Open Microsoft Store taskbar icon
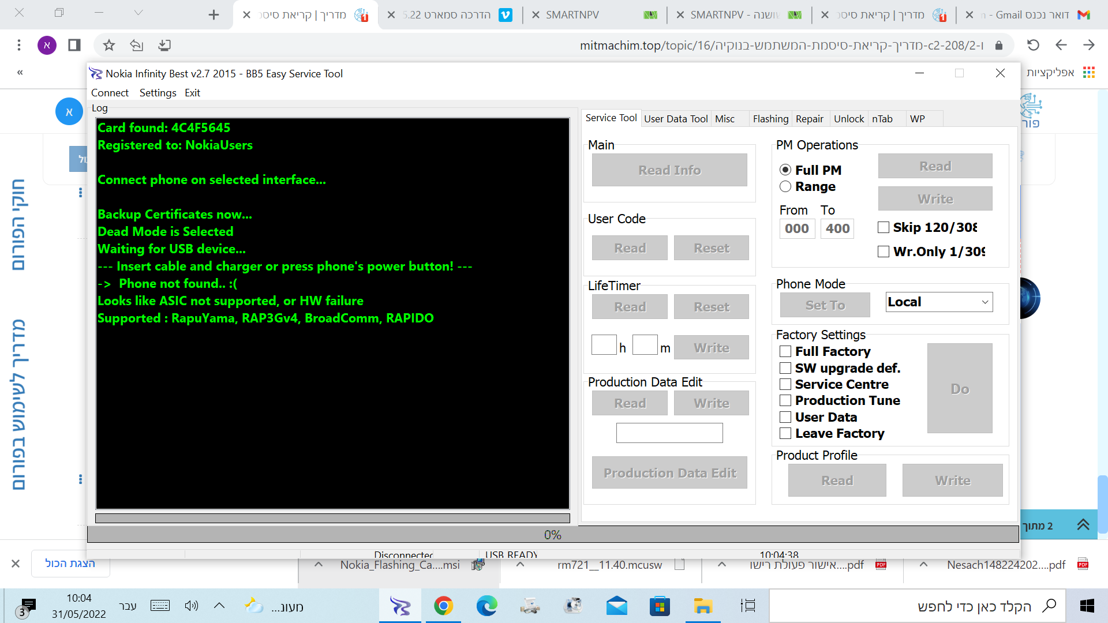 pos(660,606)
